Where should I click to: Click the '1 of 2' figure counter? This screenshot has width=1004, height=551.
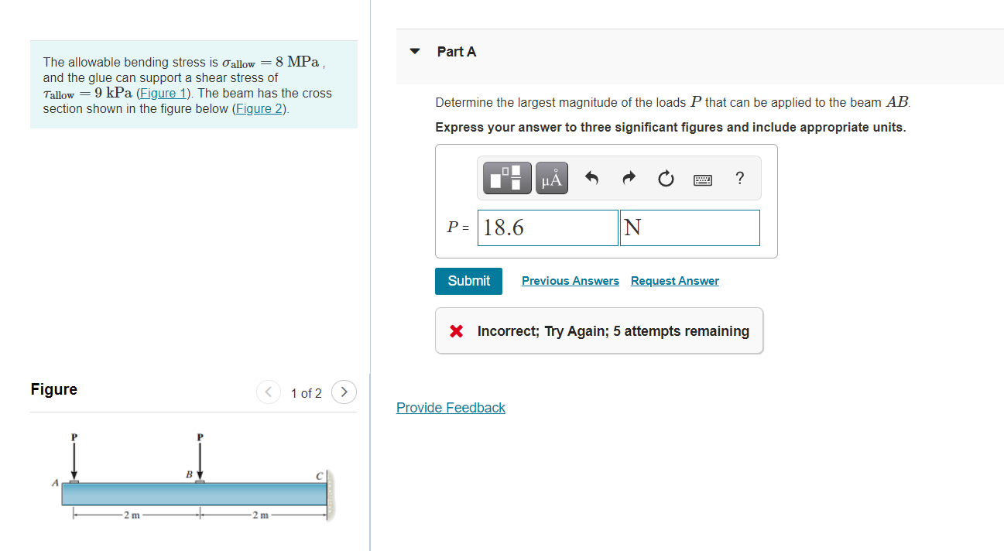point(306,393)
